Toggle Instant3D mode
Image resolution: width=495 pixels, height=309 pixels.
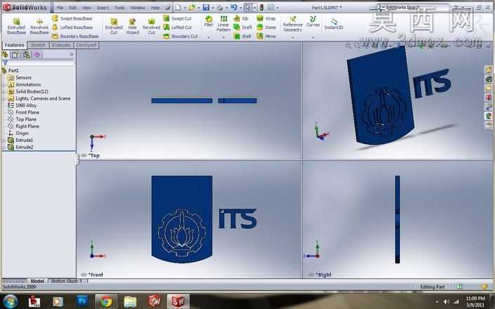coord(334,24)
